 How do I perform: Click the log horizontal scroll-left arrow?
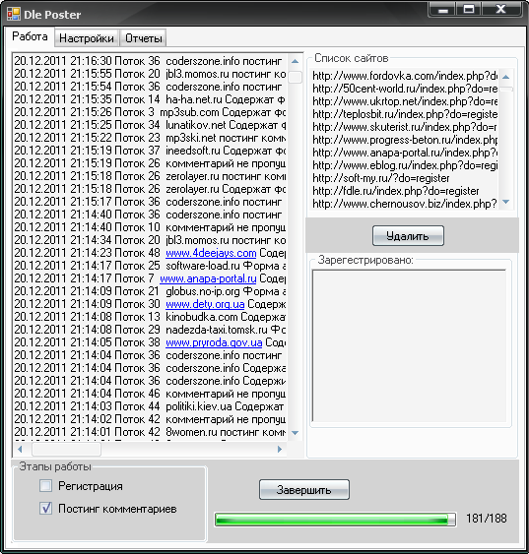click(x=20, y=449)
